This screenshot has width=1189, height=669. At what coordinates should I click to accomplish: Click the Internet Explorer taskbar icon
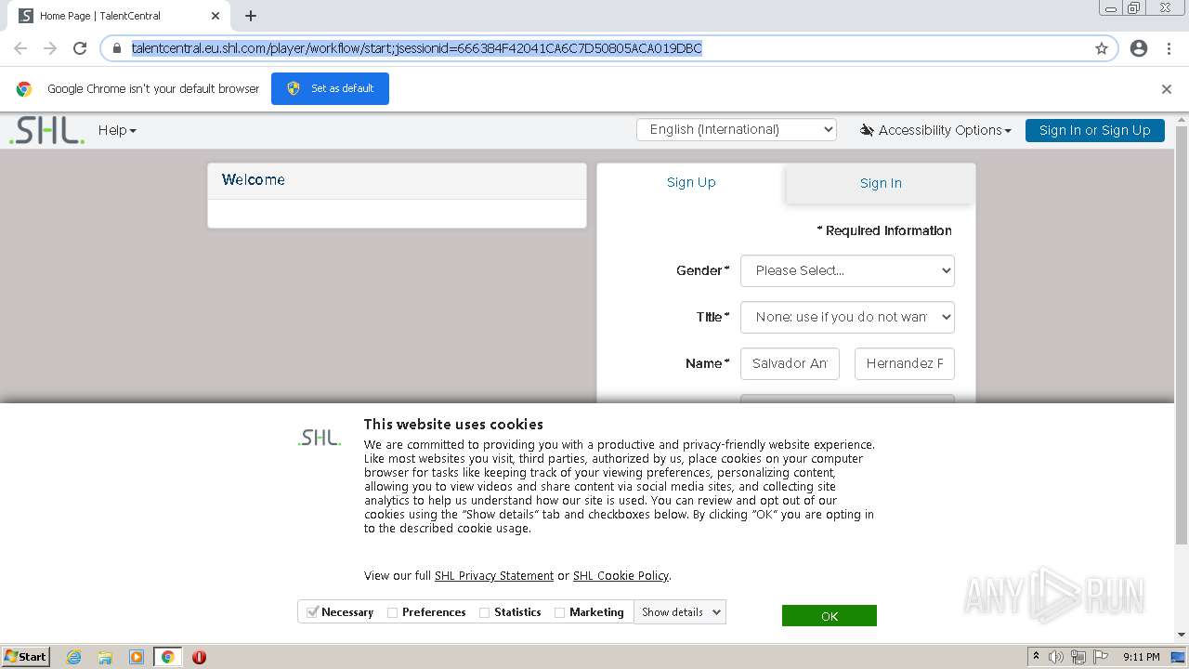coord(74,657)
